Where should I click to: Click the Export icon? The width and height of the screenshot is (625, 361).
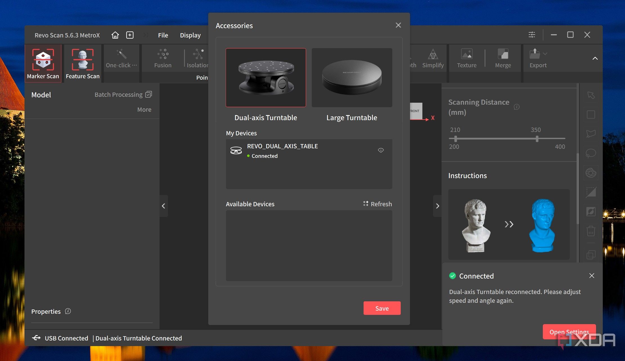click(x=535, y=53)
